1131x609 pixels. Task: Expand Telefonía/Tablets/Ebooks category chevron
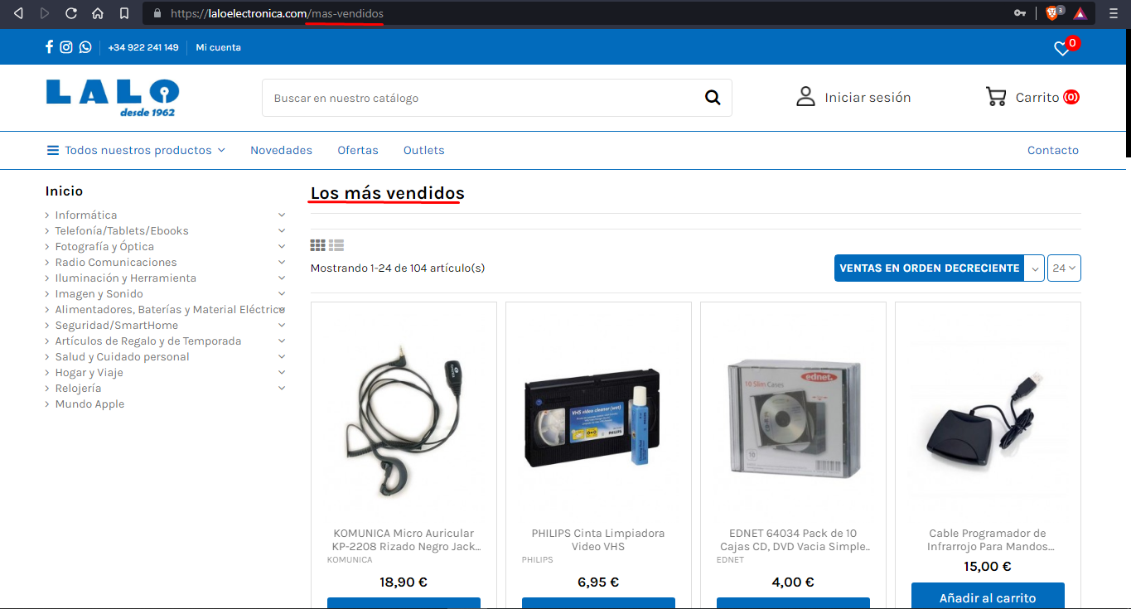(282, 230)
